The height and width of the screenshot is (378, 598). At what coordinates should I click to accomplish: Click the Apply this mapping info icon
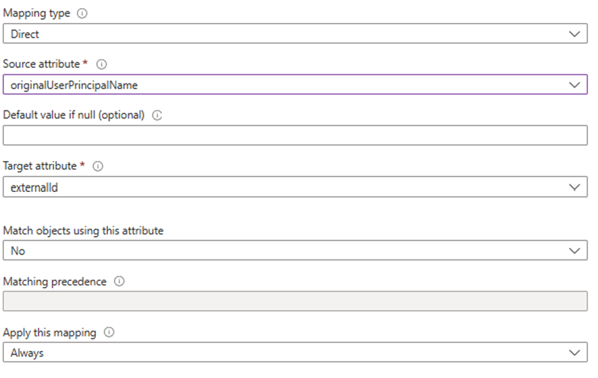[x=109, y=333]
